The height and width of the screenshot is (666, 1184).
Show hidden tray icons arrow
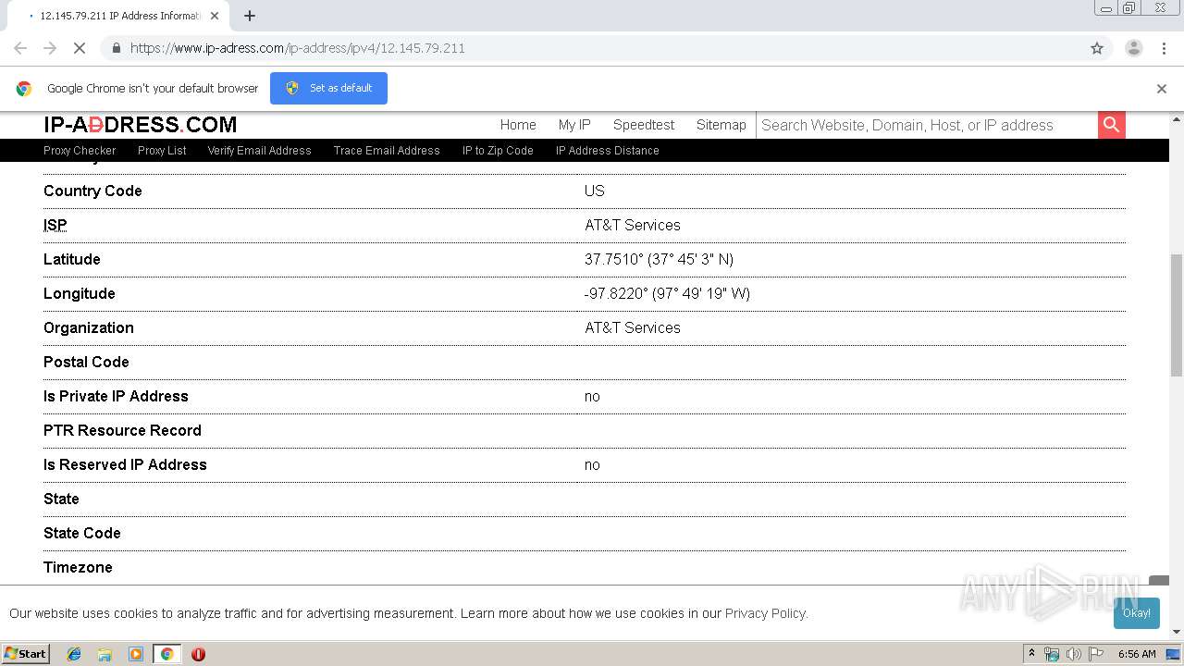click(x=1031, y=654)
